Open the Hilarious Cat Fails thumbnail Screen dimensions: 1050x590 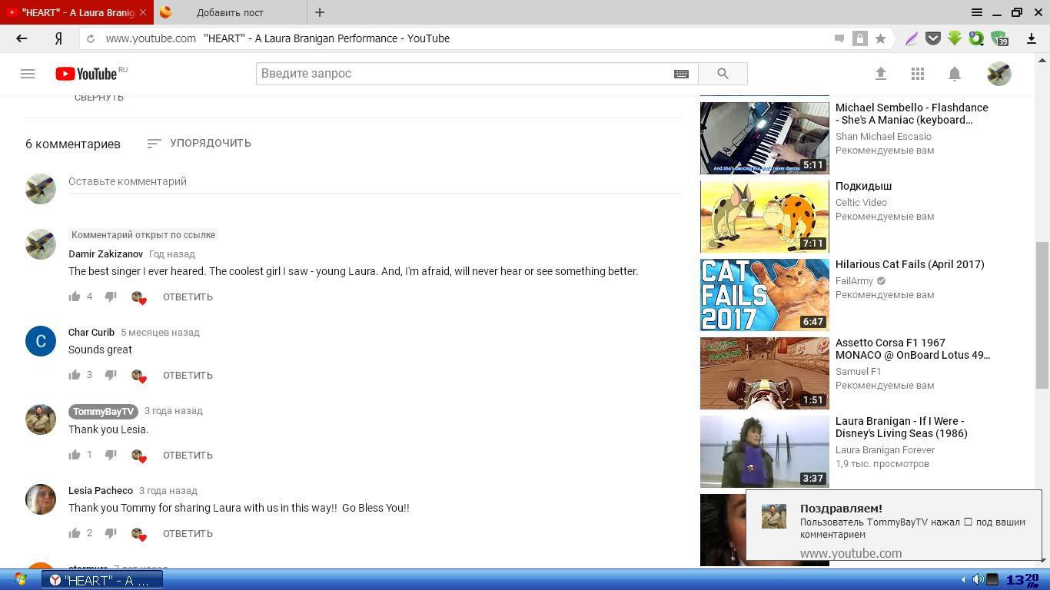point(764,295)
